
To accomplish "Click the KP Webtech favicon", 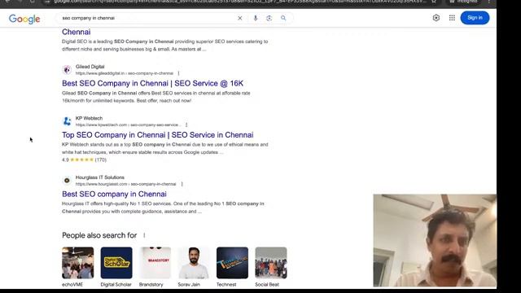I will pos(67,121).
